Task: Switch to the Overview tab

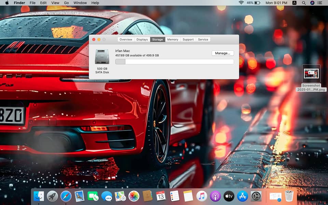Action: pyautogui.click(x=126, y=40)
